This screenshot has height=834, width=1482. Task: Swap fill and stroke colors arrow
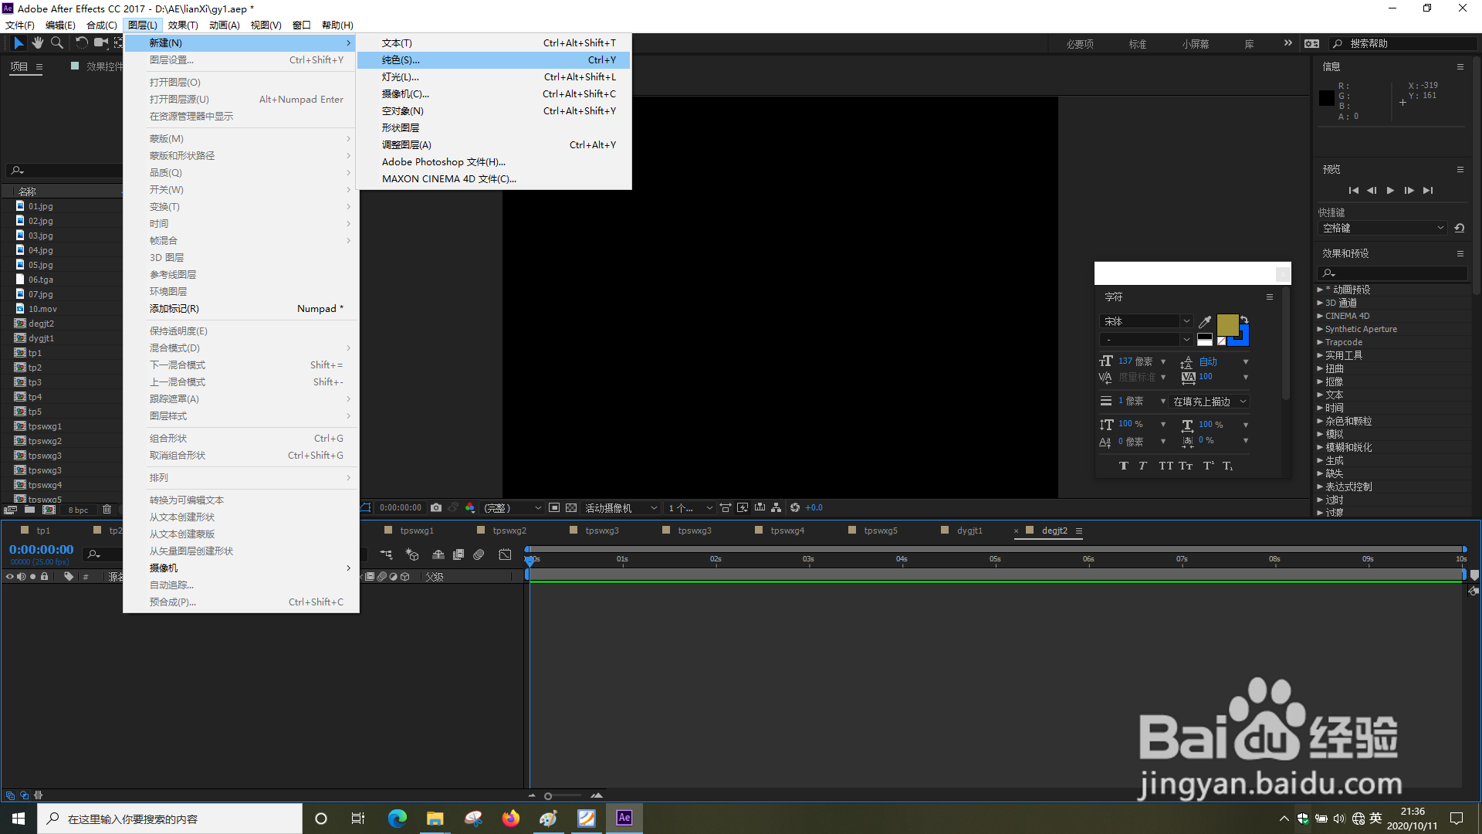tap(1244, 318)
